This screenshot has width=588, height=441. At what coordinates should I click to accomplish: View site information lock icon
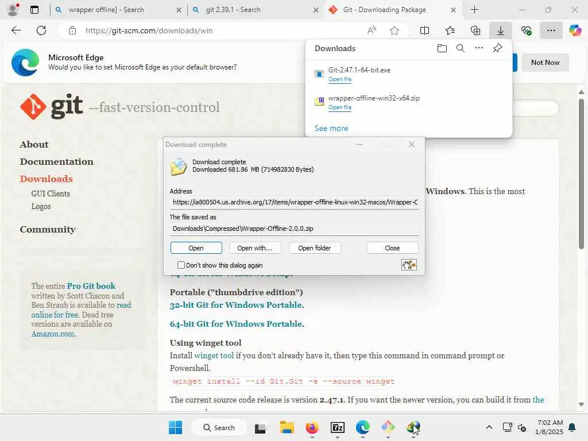(72, 30)
